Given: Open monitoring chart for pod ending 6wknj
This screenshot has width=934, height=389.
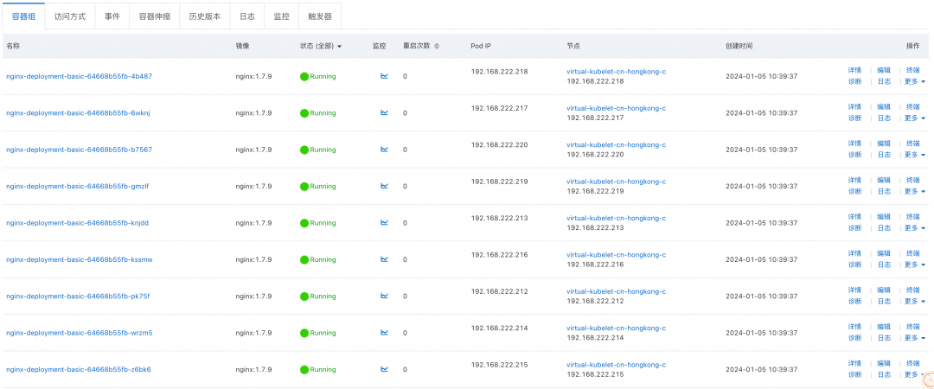Looking at the screenshot, I should coord(384,112).
